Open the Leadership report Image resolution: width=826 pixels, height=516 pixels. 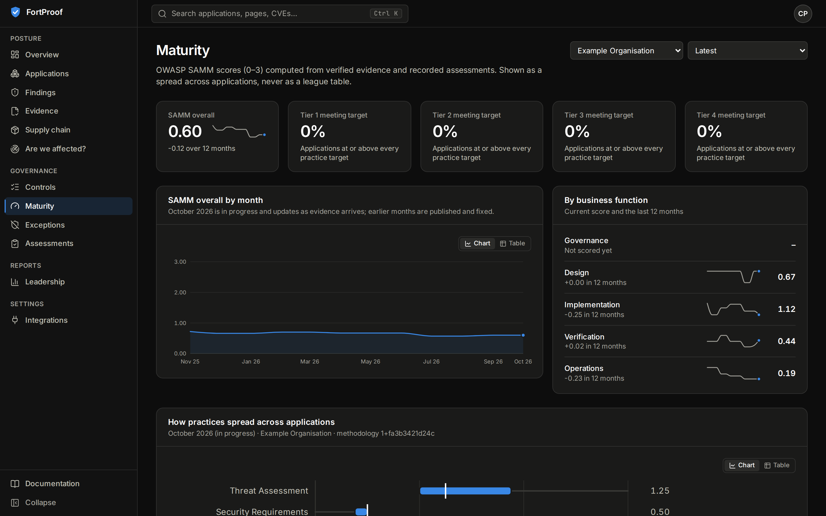coord(69,282)
